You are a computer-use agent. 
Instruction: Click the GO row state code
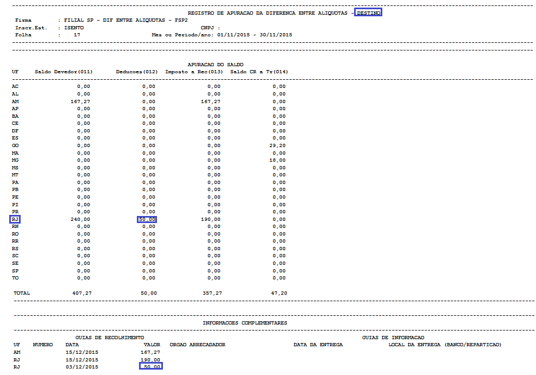15,145
